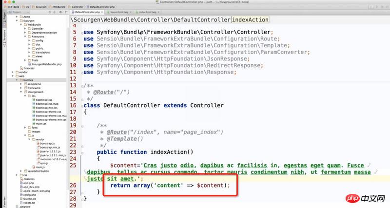Screen dimensions: 390x208
Task: Click Project panel settings gear icon
Action: pos(60,12)
